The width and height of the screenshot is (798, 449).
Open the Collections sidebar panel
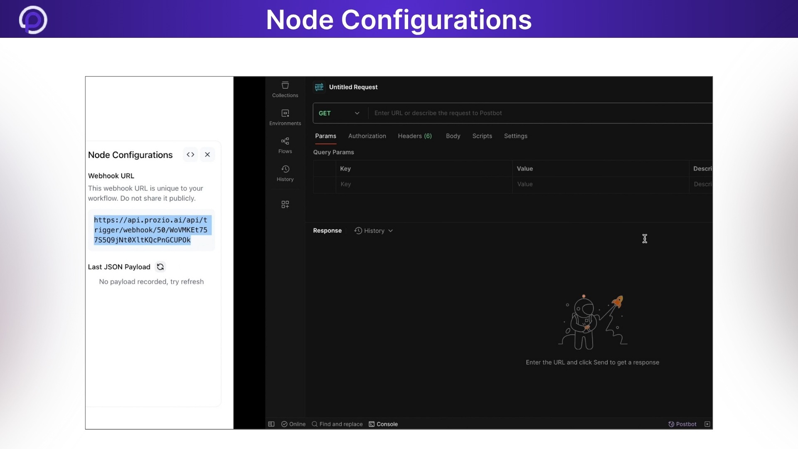(285, 89)
